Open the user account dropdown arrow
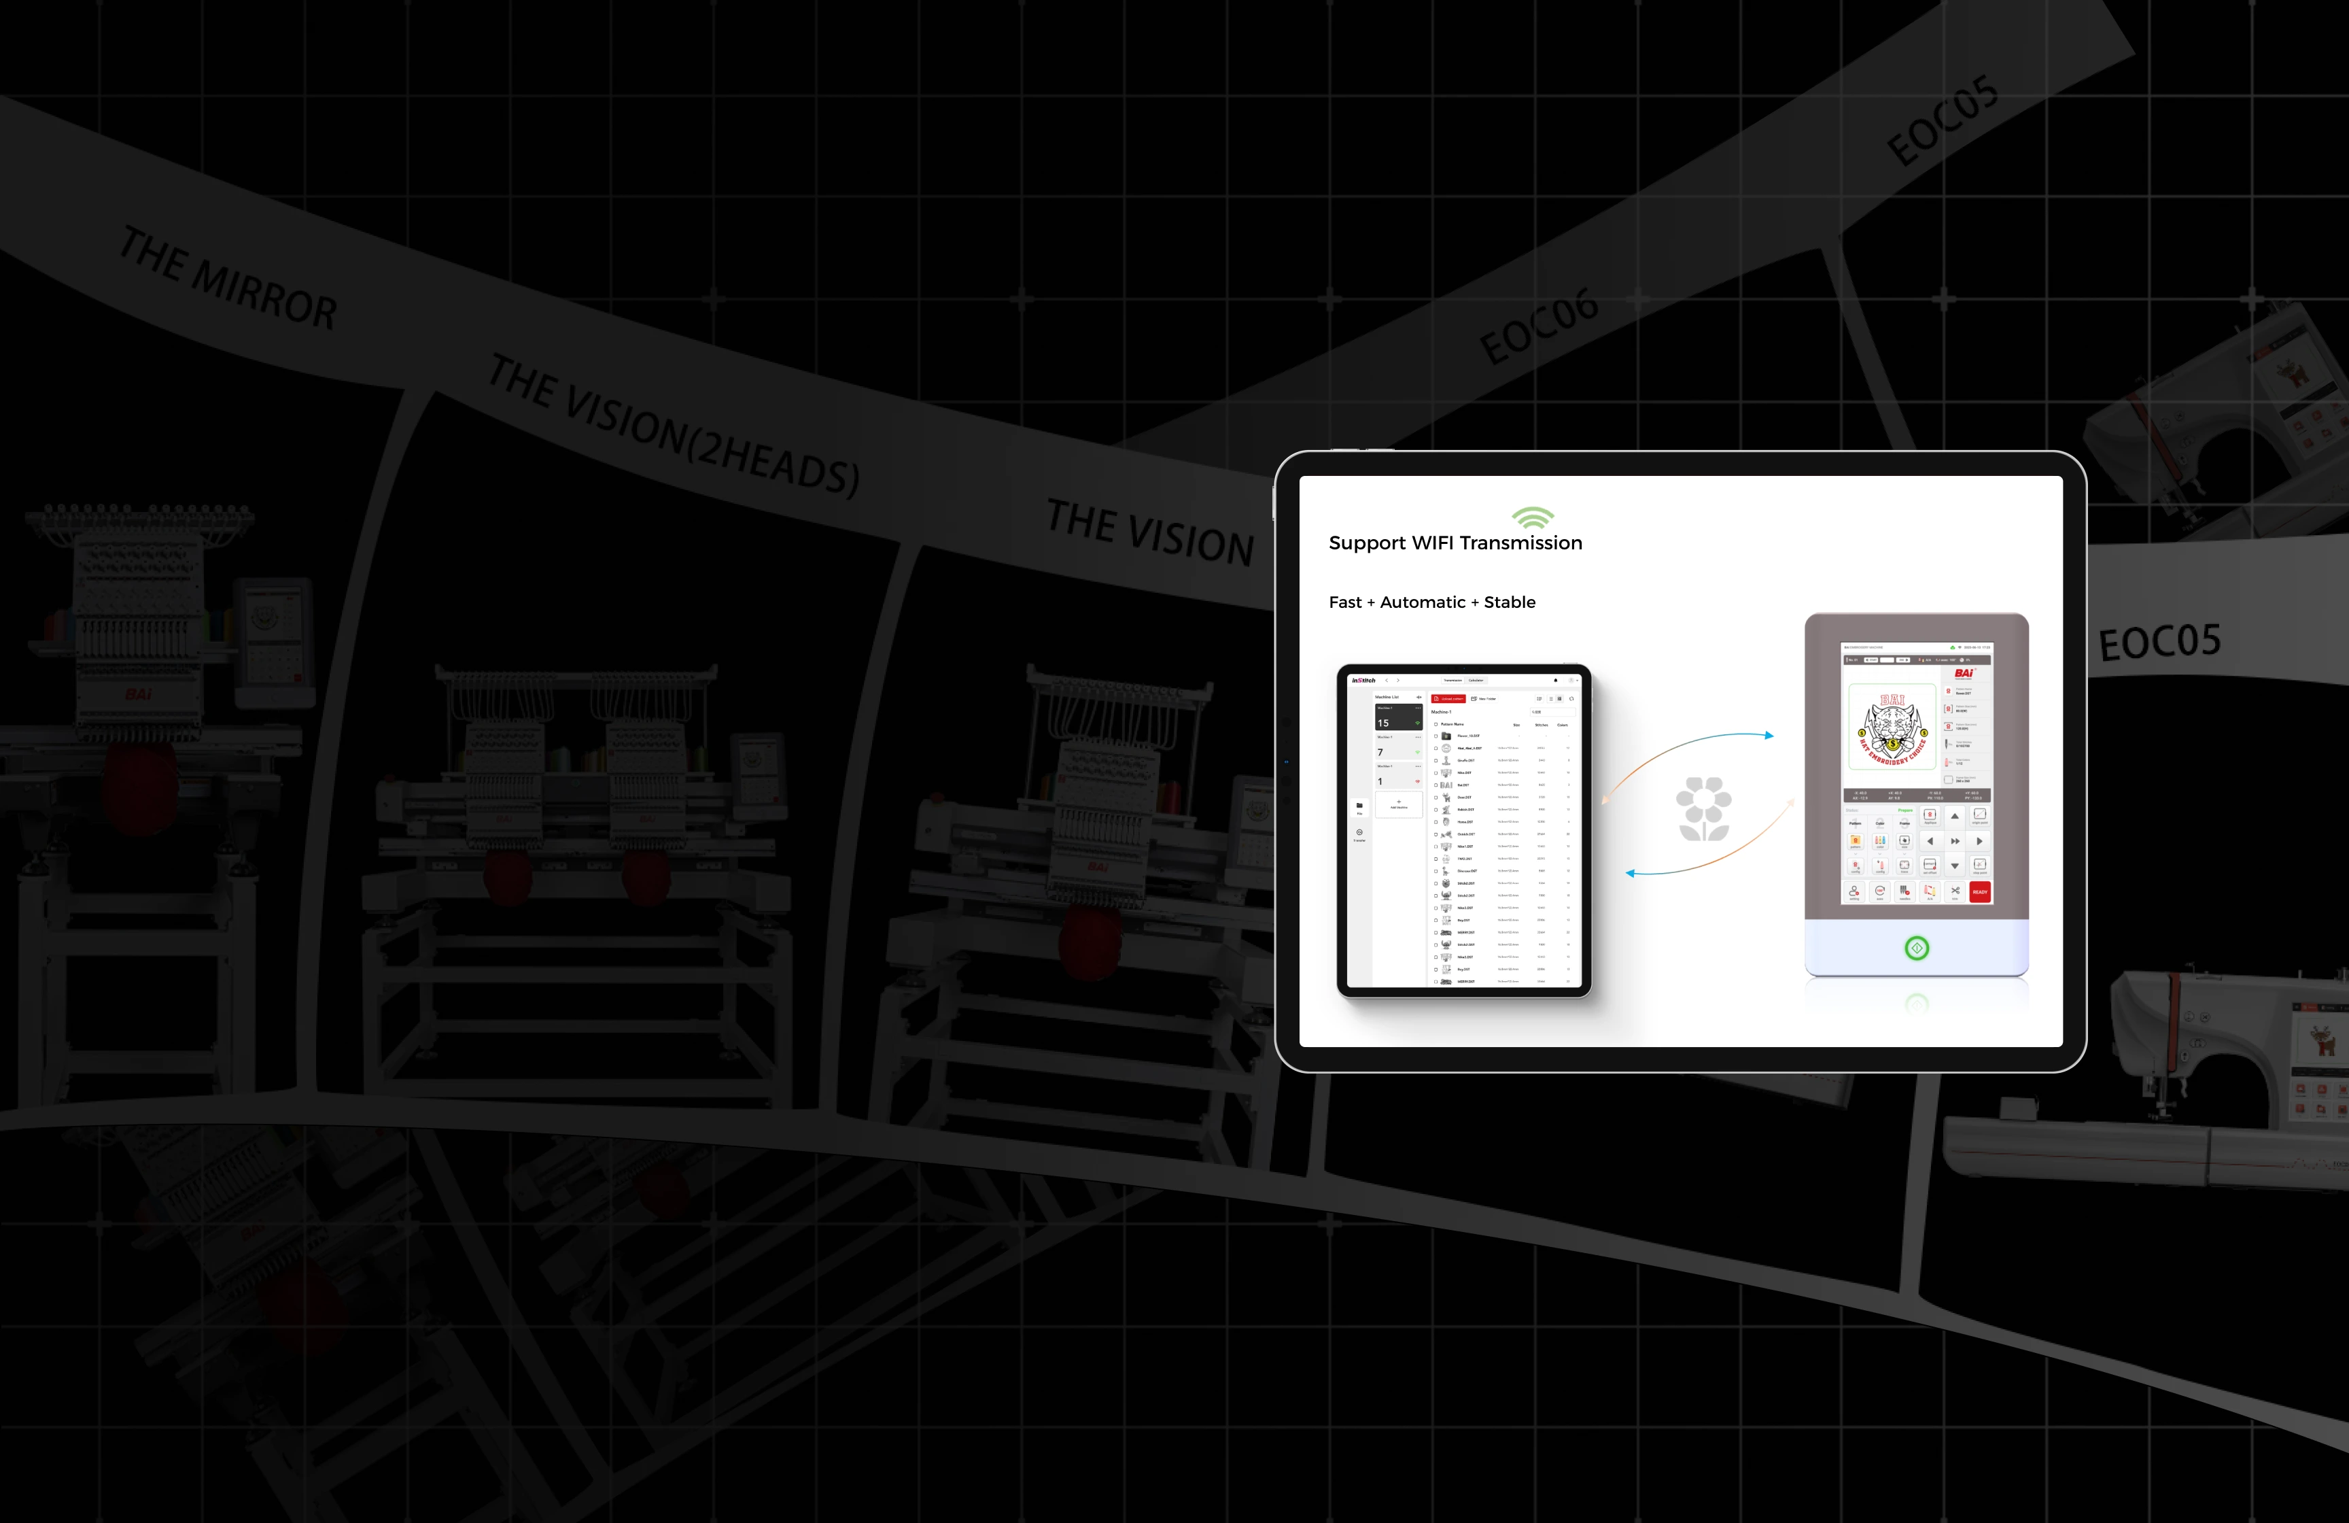The image size is (2349, 1523). [1577, 681]
